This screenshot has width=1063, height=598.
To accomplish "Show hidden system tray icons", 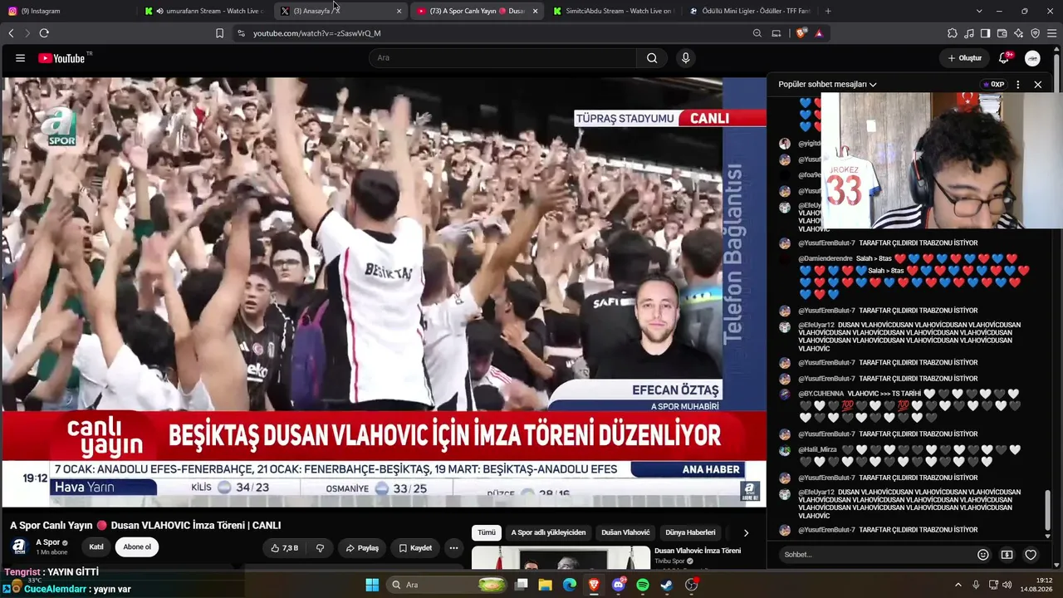I will [958, 585].
